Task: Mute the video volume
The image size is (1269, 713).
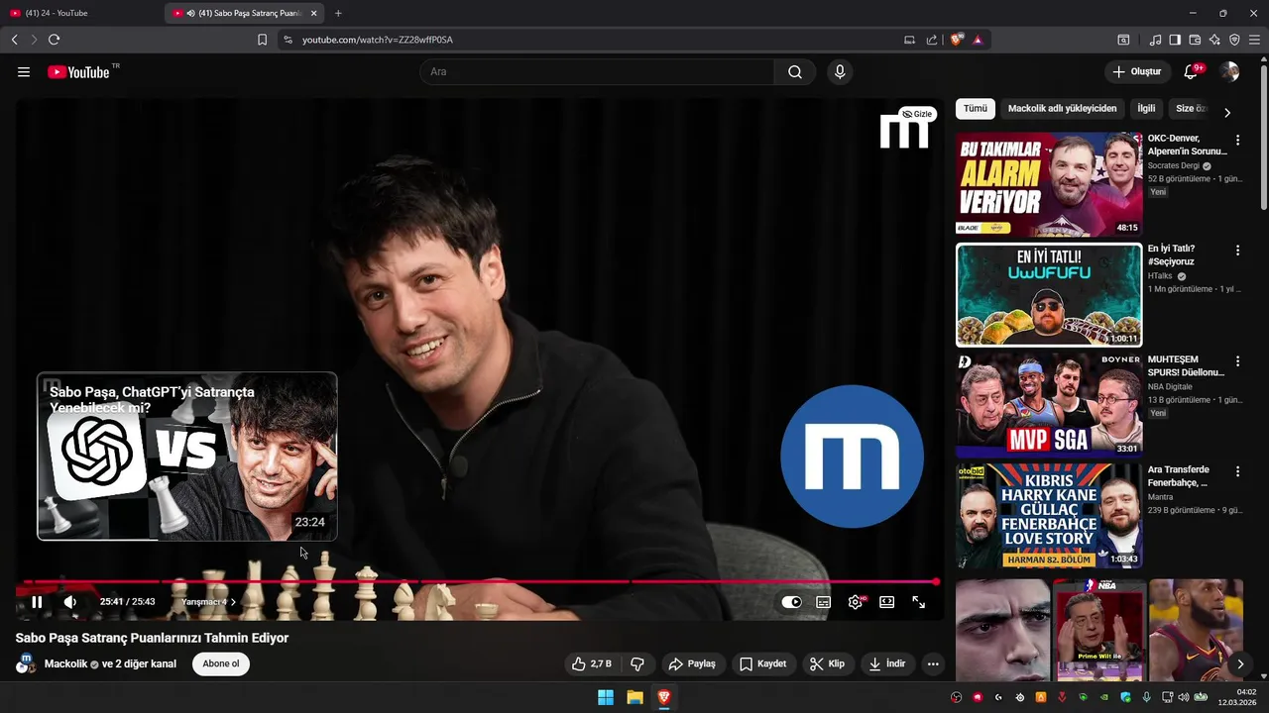Action: pyautogui.click(x=70, y=602)
